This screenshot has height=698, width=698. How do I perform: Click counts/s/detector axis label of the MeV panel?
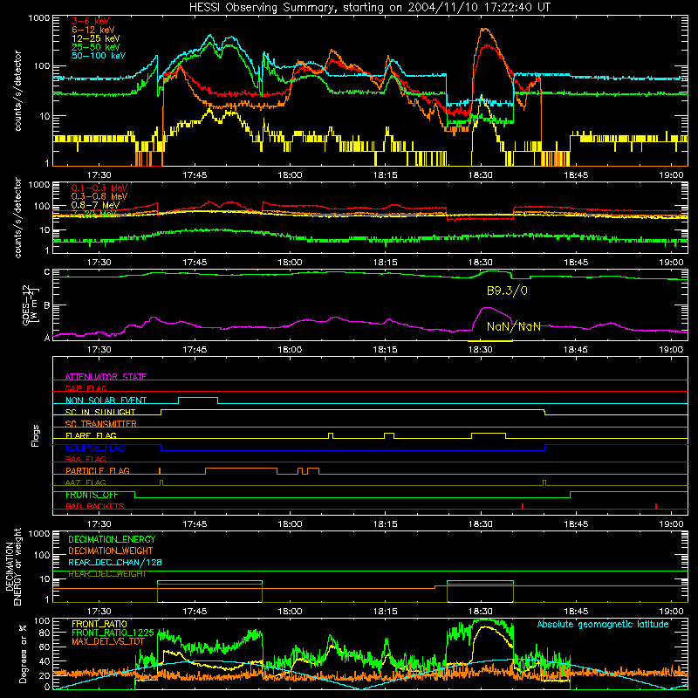(17, 218)
